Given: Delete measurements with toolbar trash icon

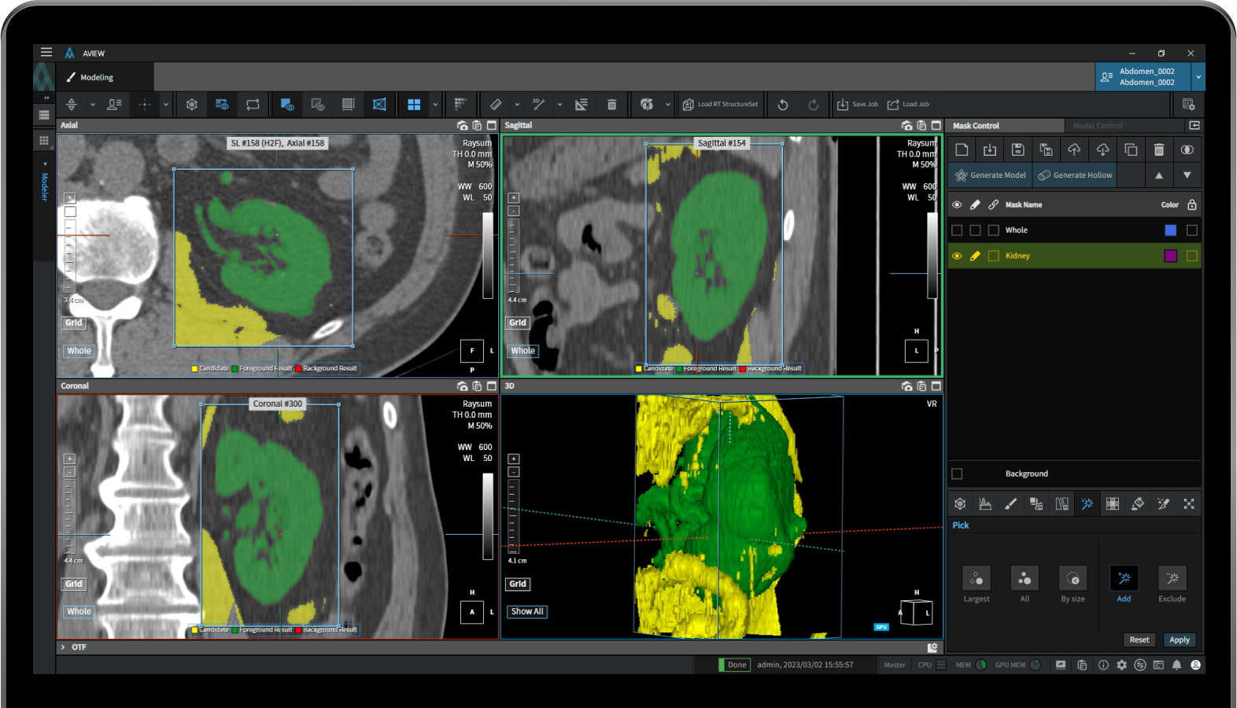Looking at the screenshot, I should pyautogui.click(x=611, y=104).
